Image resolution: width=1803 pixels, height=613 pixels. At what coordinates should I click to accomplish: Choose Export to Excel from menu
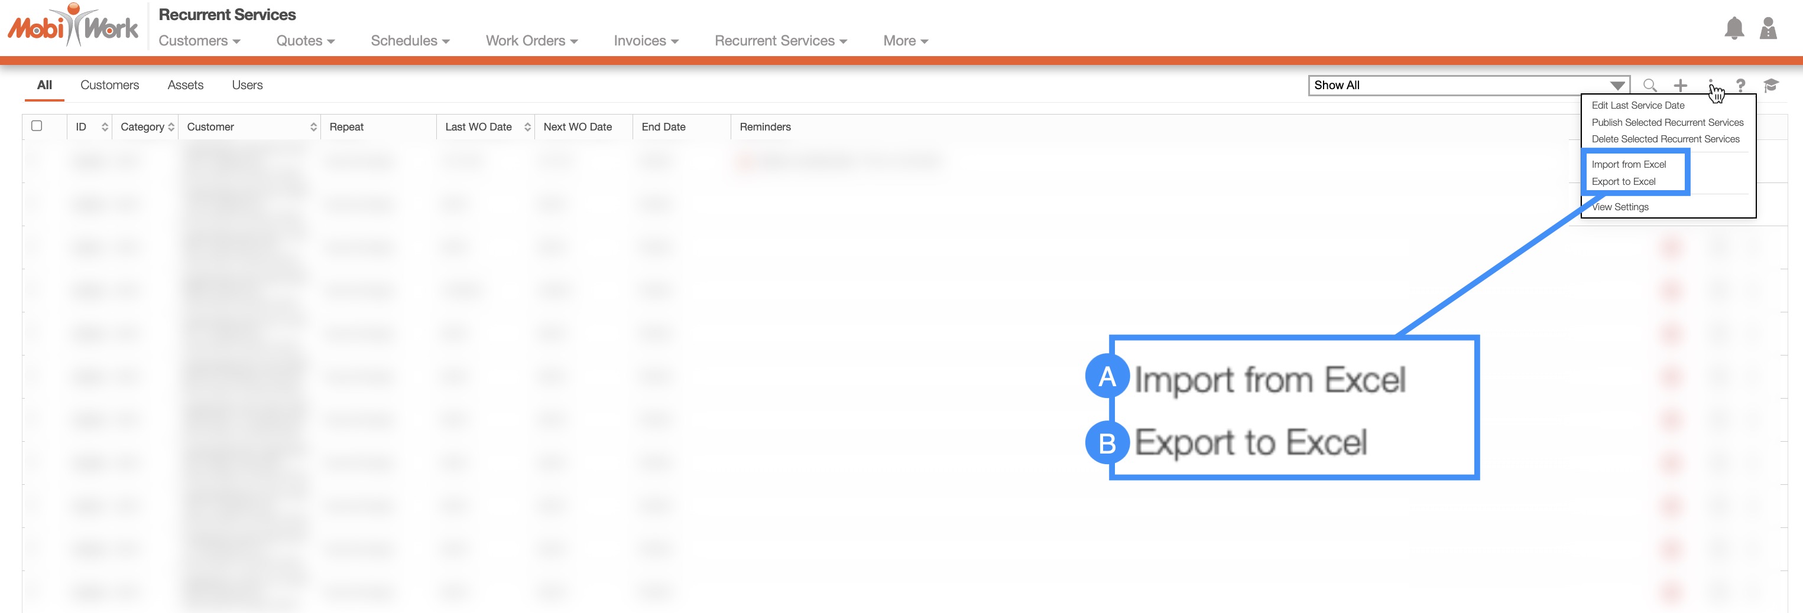1623,182
